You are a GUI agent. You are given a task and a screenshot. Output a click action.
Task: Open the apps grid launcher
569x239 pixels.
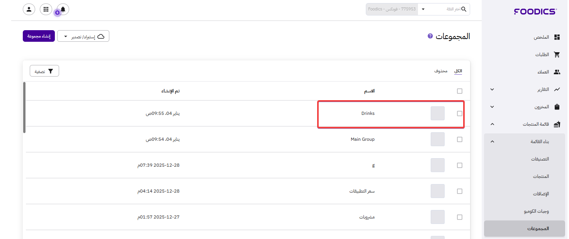(46, 9)
